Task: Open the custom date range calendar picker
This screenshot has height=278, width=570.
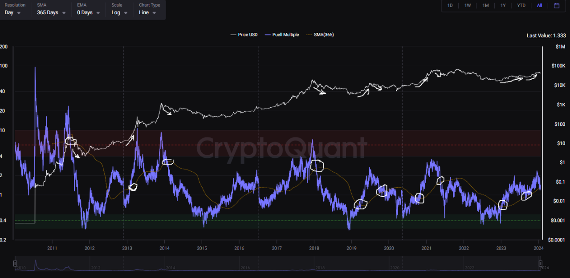Action: click(x=557, y=6)
